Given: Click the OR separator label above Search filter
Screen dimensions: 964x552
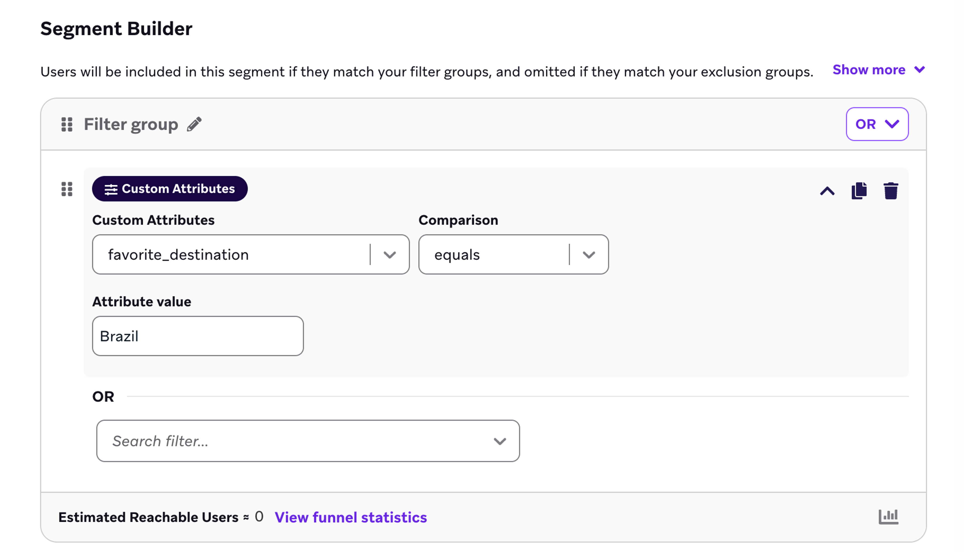Looking at the screenshot, I should 103,397.
